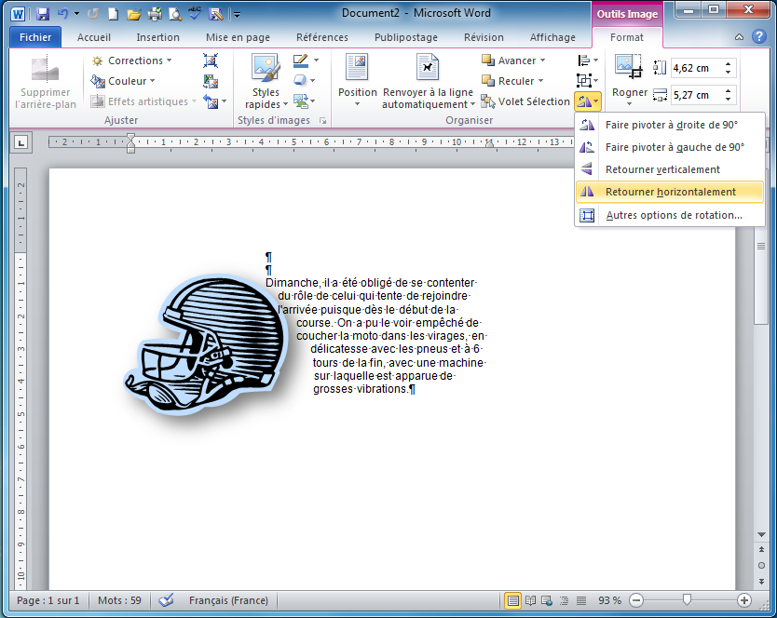This screenshot has width=777, height=618.
Task: Click the Open folder icon
Action: point(134,14)
